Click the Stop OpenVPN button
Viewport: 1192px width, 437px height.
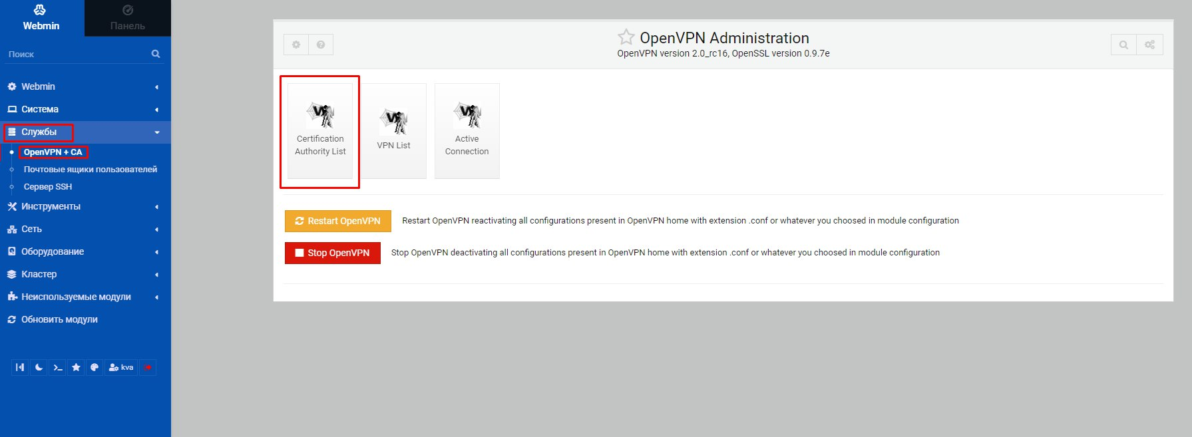pyautogui.click(x=332, y=253)
